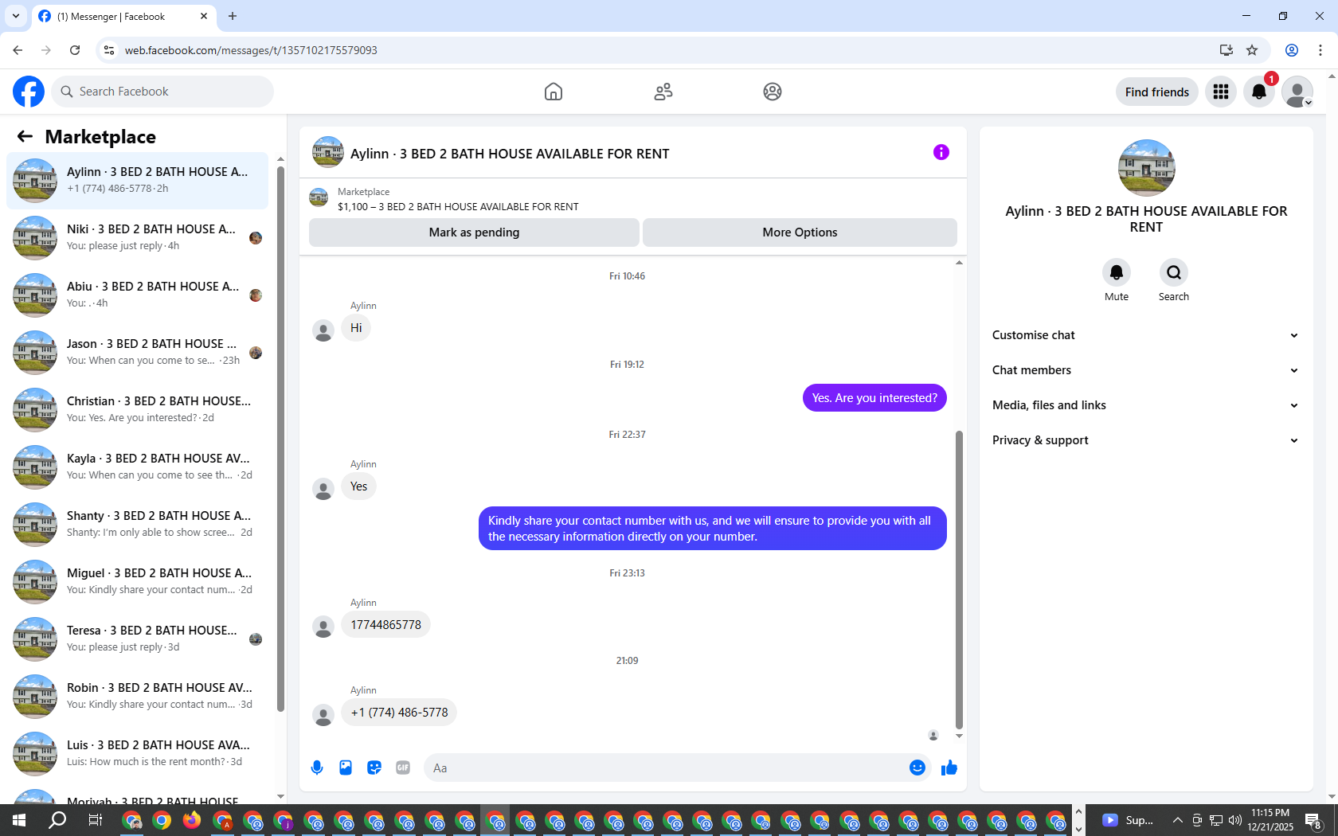
Task: Go back using the Marketplace back arrow
Action: (25, 136)
